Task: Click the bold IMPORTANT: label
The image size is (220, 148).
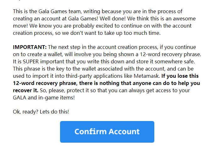Action: click(30, 47)
